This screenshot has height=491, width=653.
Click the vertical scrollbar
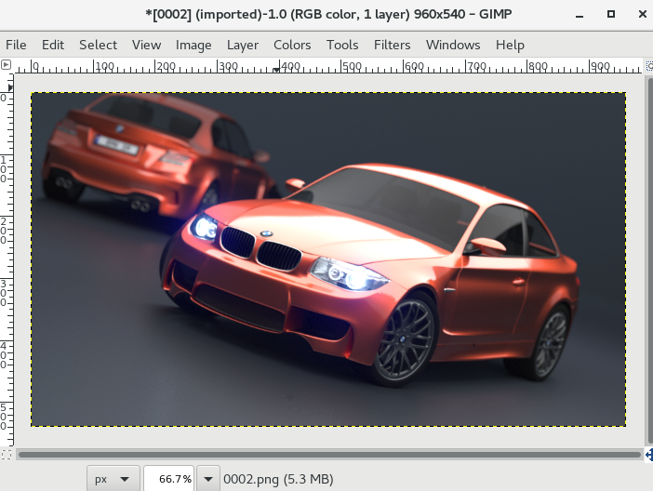click(649, 260)
